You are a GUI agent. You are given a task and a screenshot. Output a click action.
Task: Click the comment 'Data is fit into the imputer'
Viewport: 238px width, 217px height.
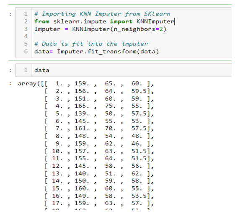tap(91, 44)
